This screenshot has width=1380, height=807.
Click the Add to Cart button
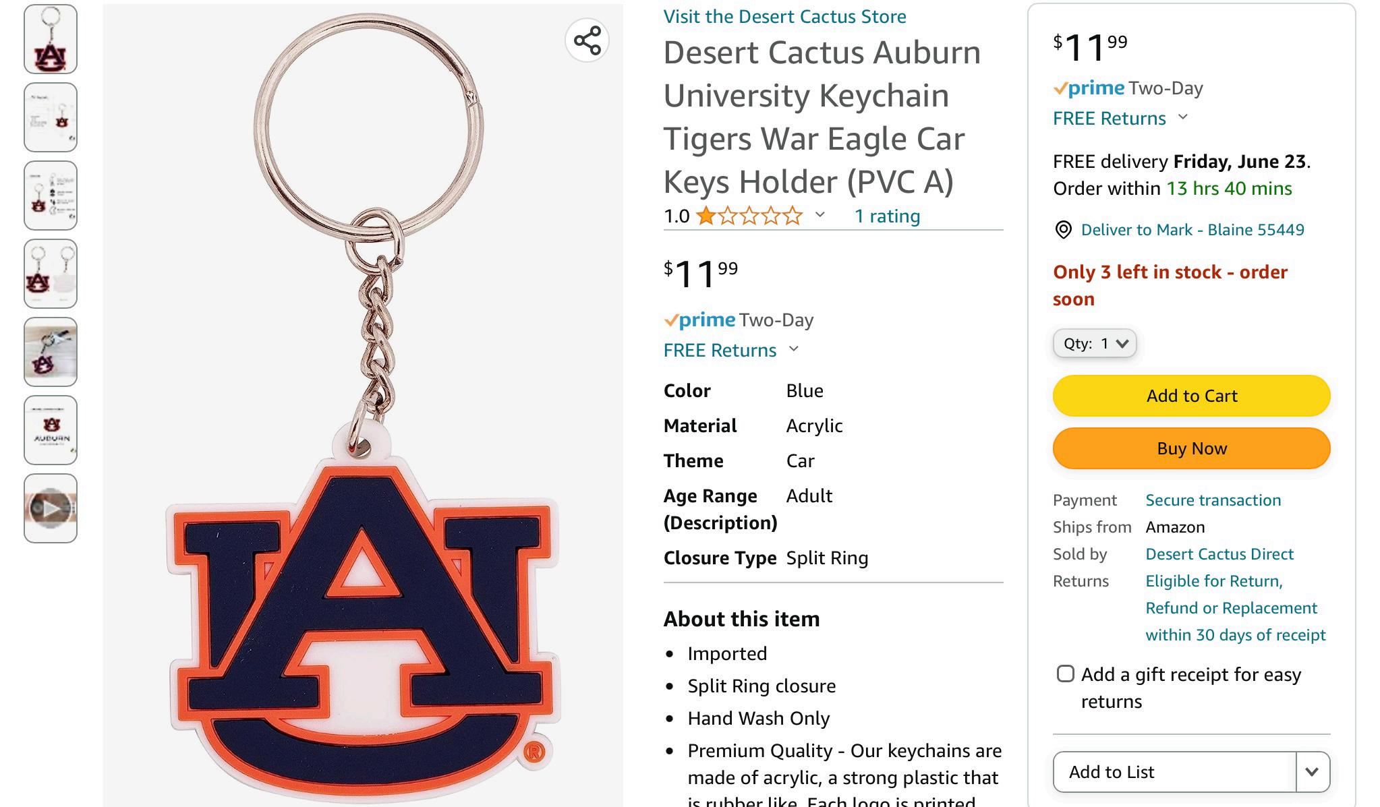coord(1191,396)
